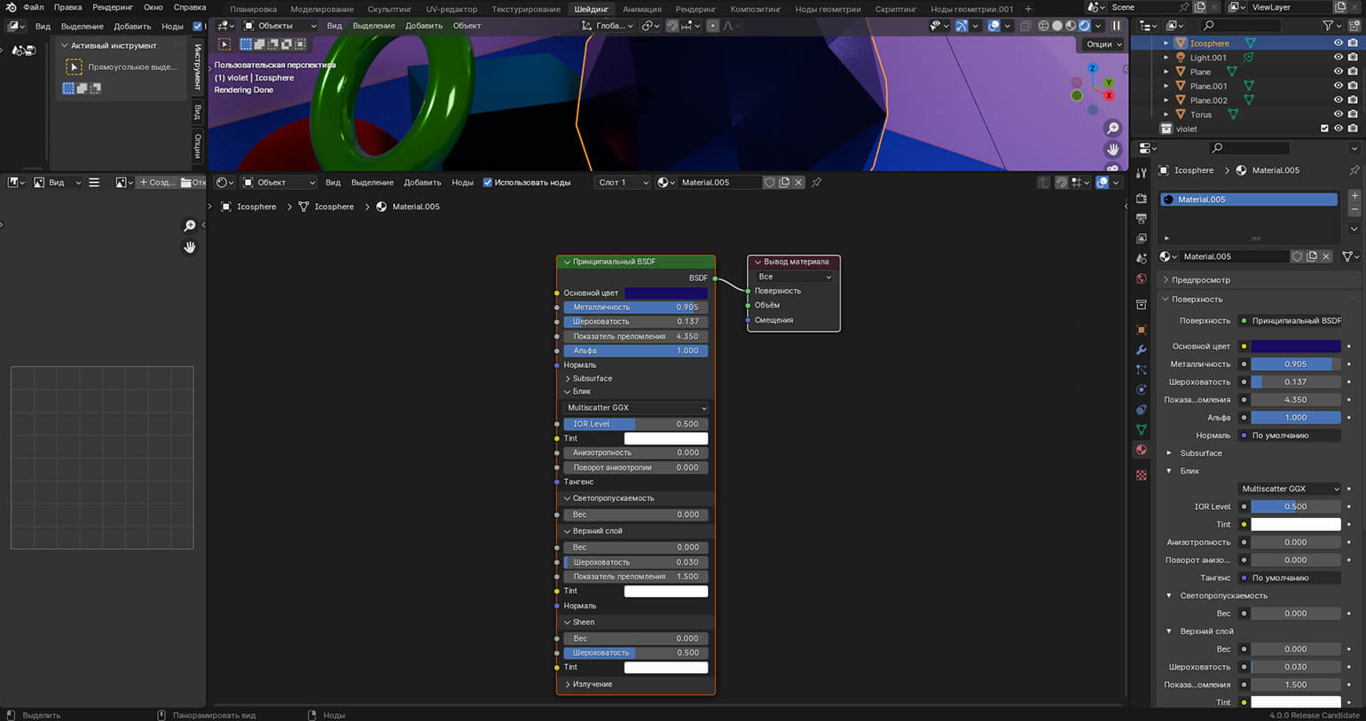Open the 'Файл' menu
The image size is (1366, 721).
pyautogui.click(x=34, y=7)
